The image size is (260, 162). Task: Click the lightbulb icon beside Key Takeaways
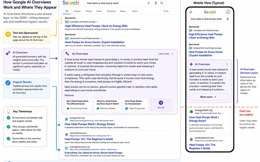[x=8, y=112]
